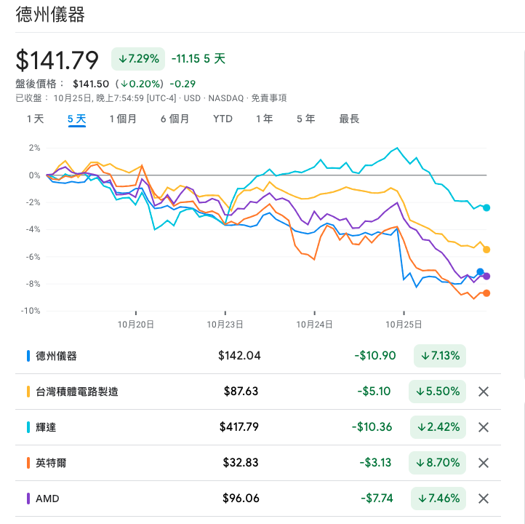Switch chart to 6 個月 range
Screen dimensions: 525x524
point(175,119)
